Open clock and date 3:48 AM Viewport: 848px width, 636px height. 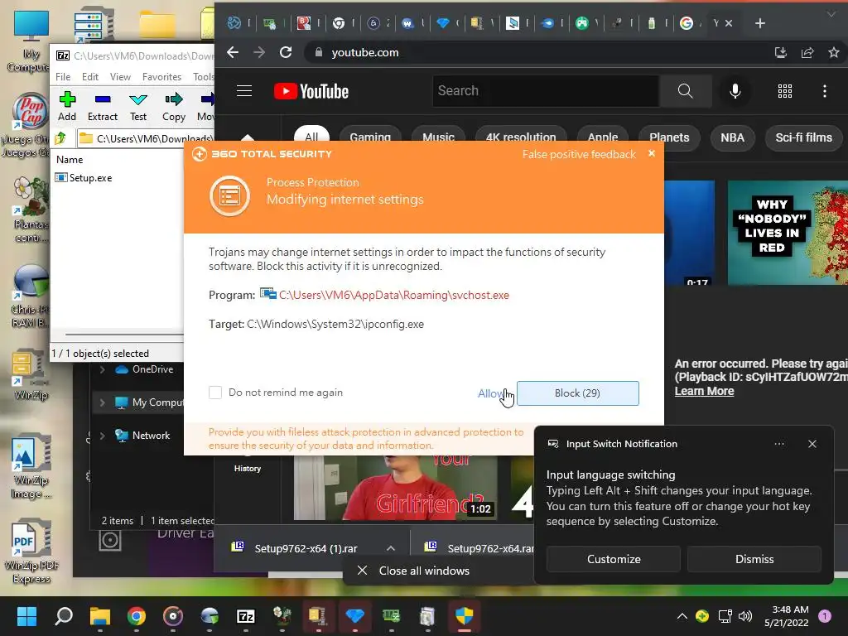pos(787,616)
